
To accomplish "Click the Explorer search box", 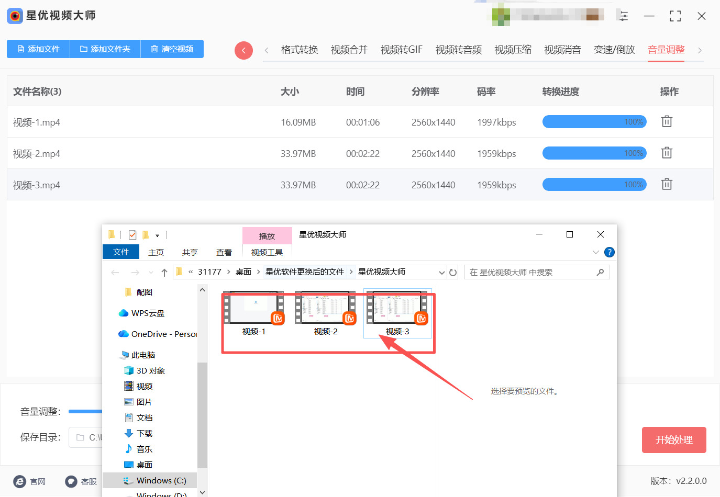I will (537, 272).
